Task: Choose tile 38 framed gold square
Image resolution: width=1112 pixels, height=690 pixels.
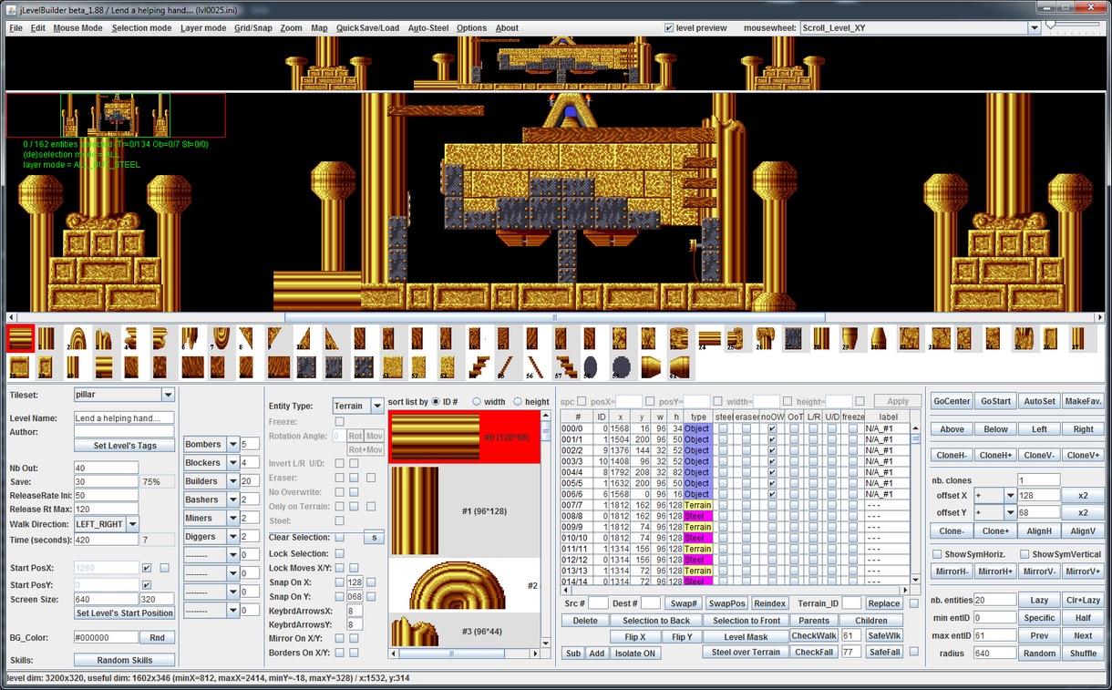Action: tap(20, 366)
